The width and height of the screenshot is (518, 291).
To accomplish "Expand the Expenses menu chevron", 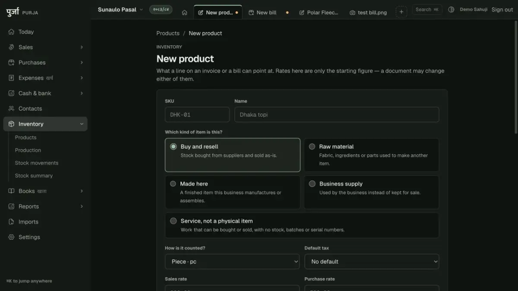I will point(82,78).
